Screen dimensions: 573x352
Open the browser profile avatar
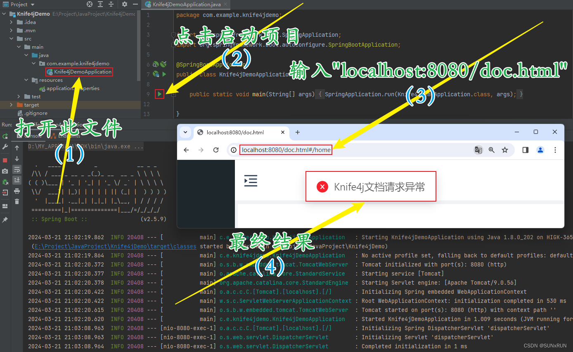pyautogui.click(x=540, y=150)
